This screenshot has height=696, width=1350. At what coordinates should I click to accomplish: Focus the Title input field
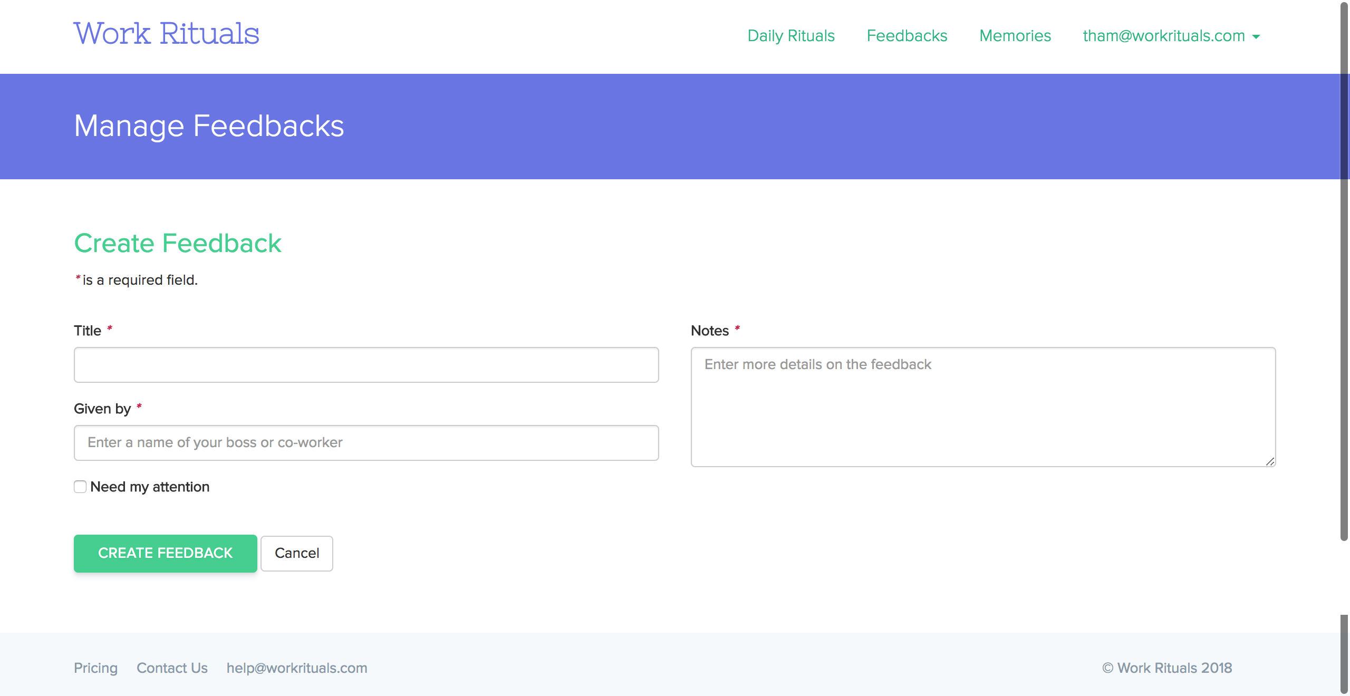coord(366,365)
